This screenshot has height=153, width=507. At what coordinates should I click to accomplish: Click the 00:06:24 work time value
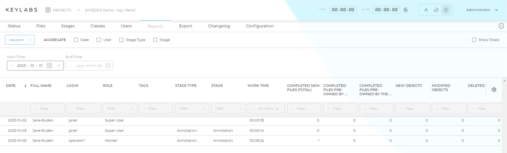pos(256,140)
